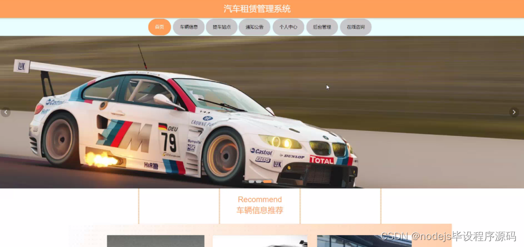524x247 pixels.
Task: Select the active orange carousel indicator
Action: click(x=267, y=181)
